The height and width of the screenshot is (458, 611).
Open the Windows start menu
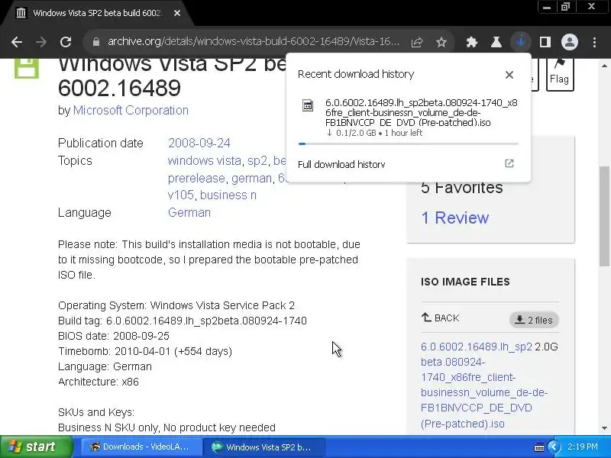click(37, 447)
